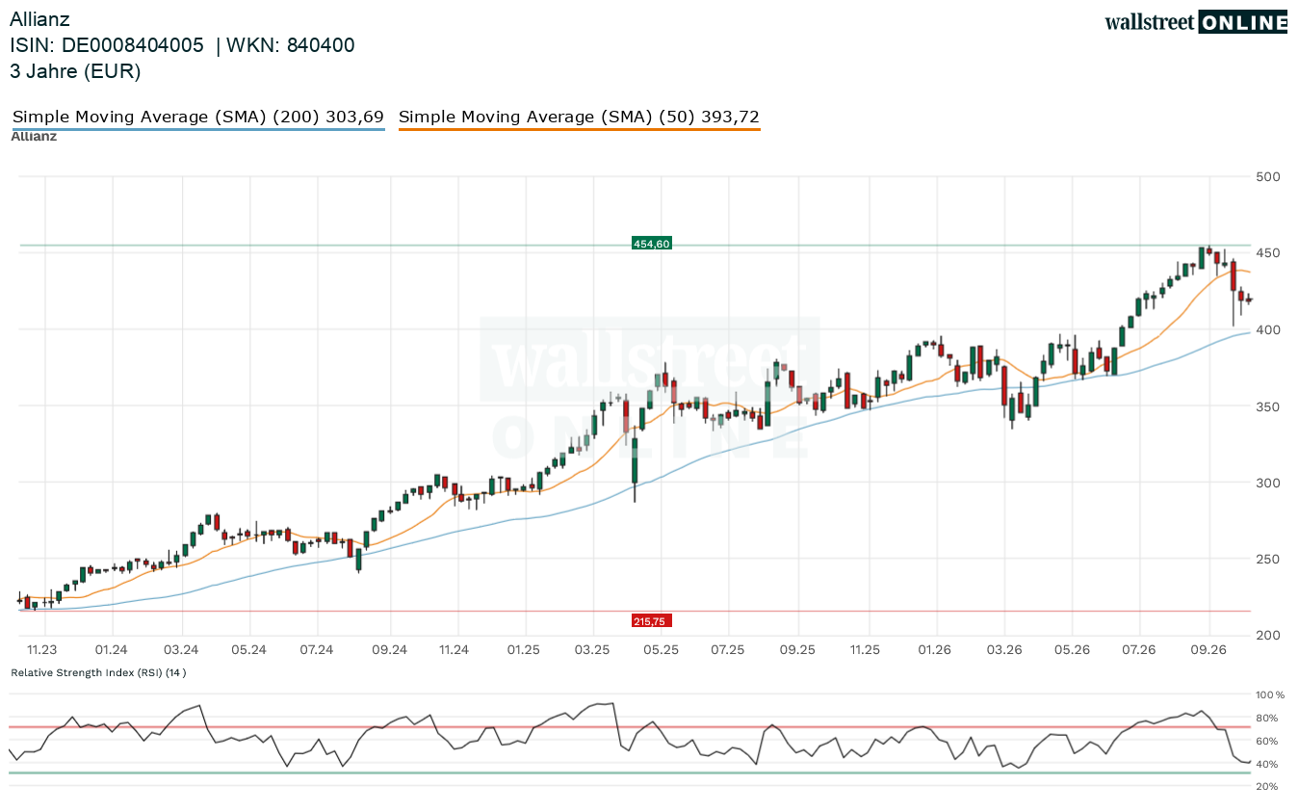Image resolution: width=1299 pixels, height=812 pixels.
Task: Click the 09.24 date axis marker
Action: pyautogui.click(x=389, y=650)
